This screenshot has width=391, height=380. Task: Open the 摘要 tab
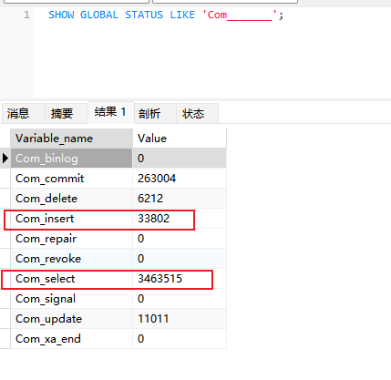[67, 113]
